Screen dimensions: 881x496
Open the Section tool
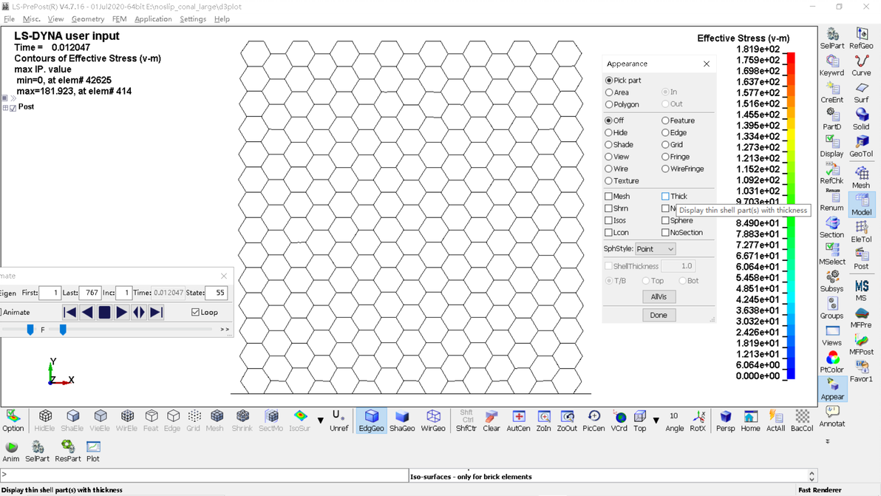point(832,228)
